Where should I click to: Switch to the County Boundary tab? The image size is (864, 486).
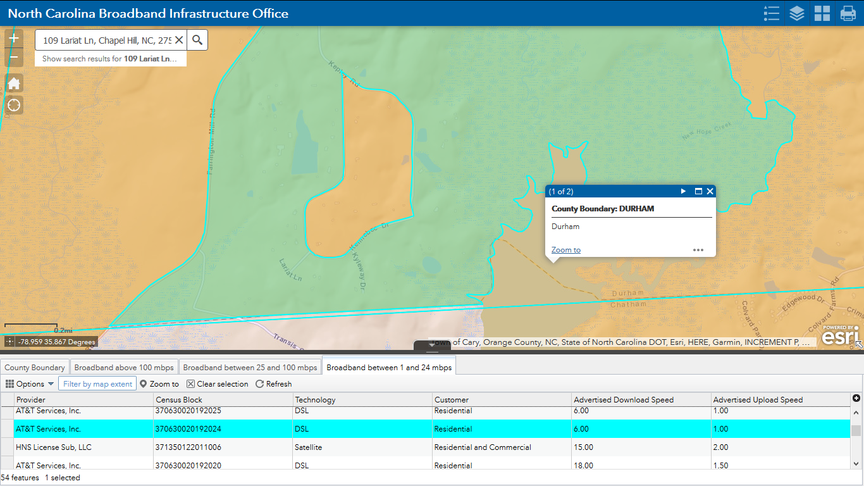(x=35, y=368)
